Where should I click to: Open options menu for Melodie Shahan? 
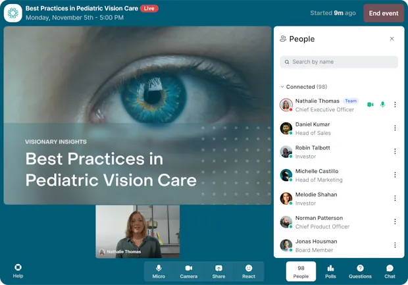[395, 198]
